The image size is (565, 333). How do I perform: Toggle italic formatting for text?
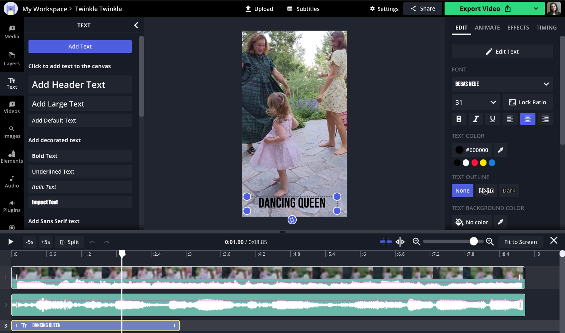click(x=476, y=119)
